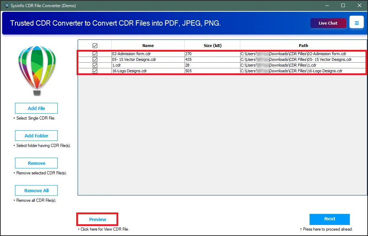Viewport: 368px width, 236px height.
Task: Click the path of 05- 15 Vector Designs.cdr
Action: (303, 59)
